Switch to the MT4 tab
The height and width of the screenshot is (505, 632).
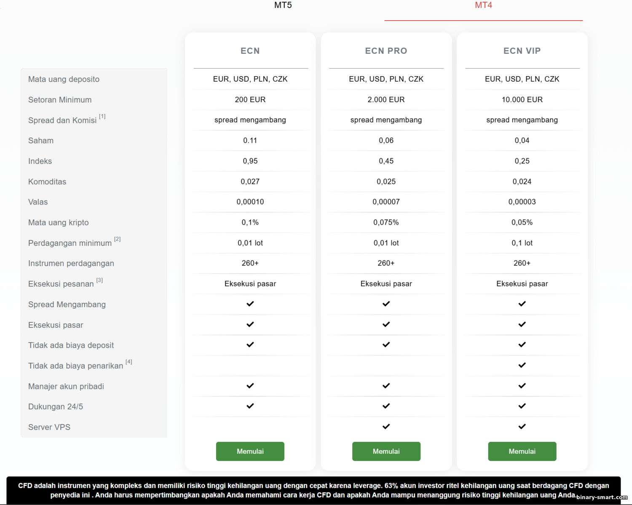click(483, 5)
